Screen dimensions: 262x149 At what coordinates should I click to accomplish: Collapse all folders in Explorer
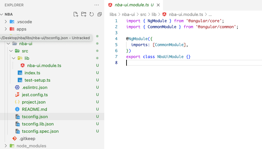point(100,14)
